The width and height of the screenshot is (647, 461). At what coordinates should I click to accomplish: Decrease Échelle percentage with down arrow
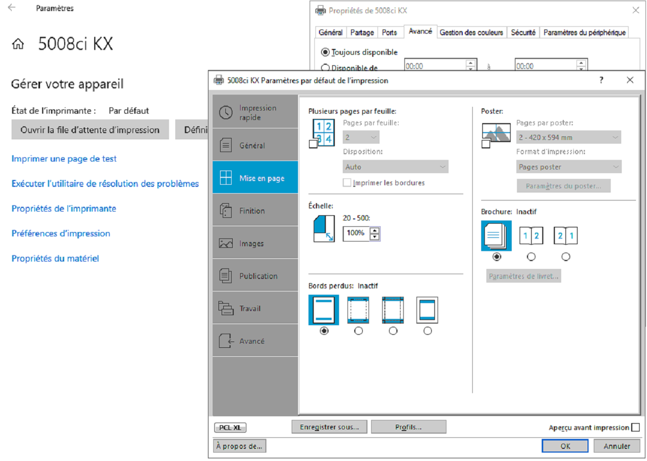pyautogui.click(x=374, y=236)
